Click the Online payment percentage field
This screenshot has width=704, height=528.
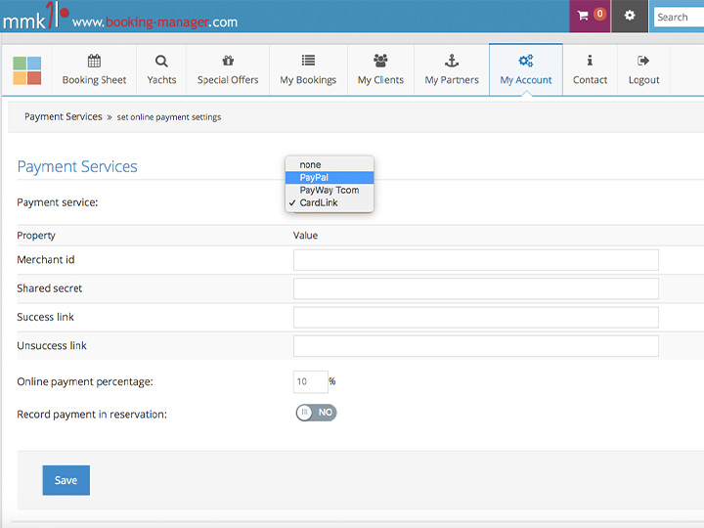point(311,381)
